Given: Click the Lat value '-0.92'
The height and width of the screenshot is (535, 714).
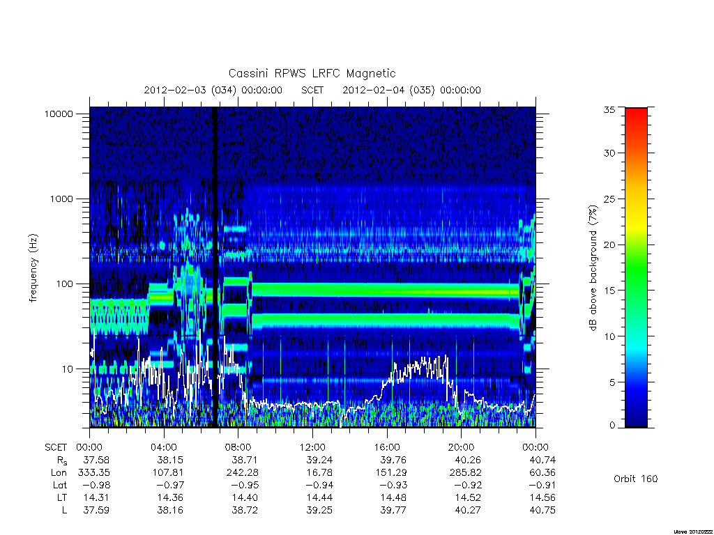Looking at the screenshot, I should 468,485.
